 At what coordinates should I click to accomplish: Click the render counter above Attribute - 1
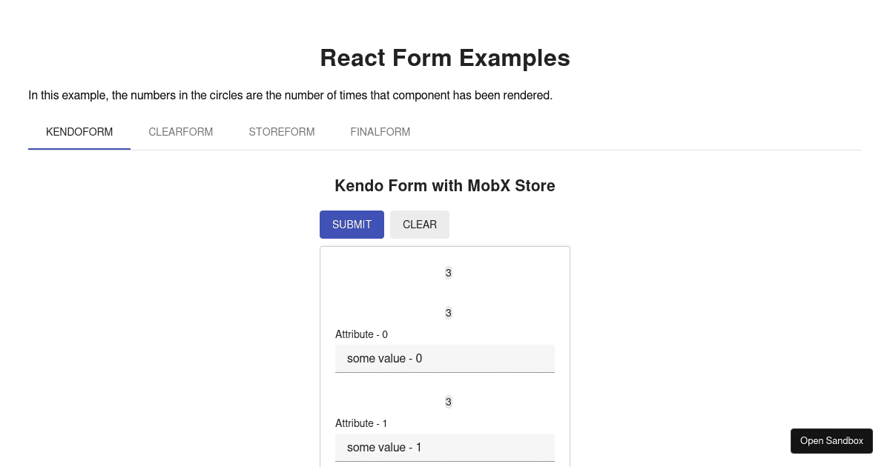(448, 402)
